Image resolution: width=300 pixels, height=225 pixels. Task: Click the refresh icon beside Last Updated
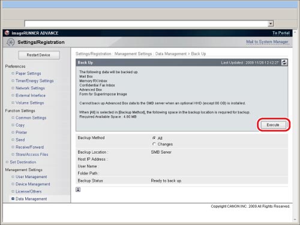(284, 62)
